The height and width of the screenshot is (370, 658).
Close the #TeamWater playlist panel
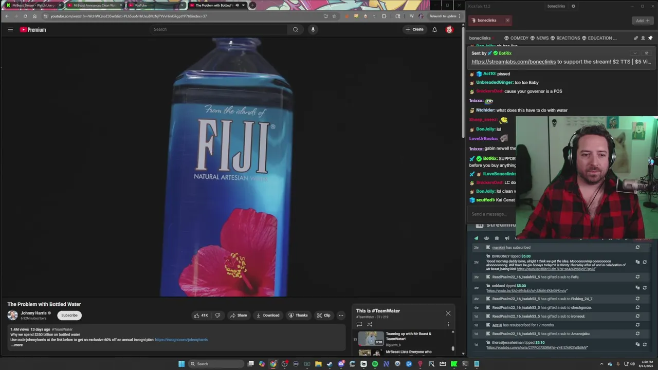pos(448,313)
